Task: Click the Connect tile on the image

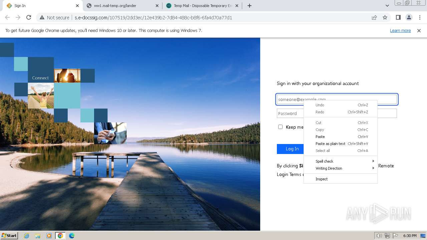Action: [41, 70]
